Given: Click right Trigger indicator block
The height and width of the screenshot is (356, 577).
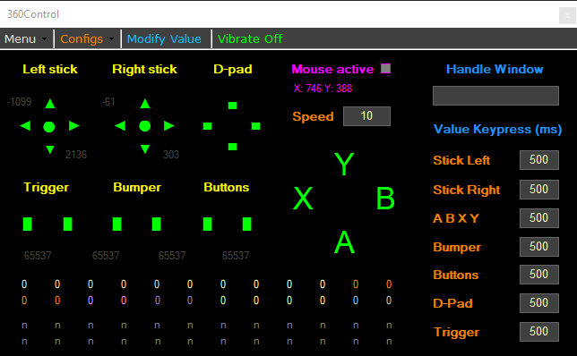Looking at the screenshot, I should click(68, 225).
